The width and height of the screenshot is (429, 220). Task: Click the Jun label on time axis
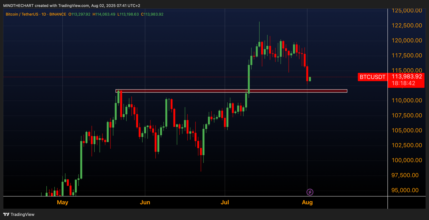click(145, 202)
